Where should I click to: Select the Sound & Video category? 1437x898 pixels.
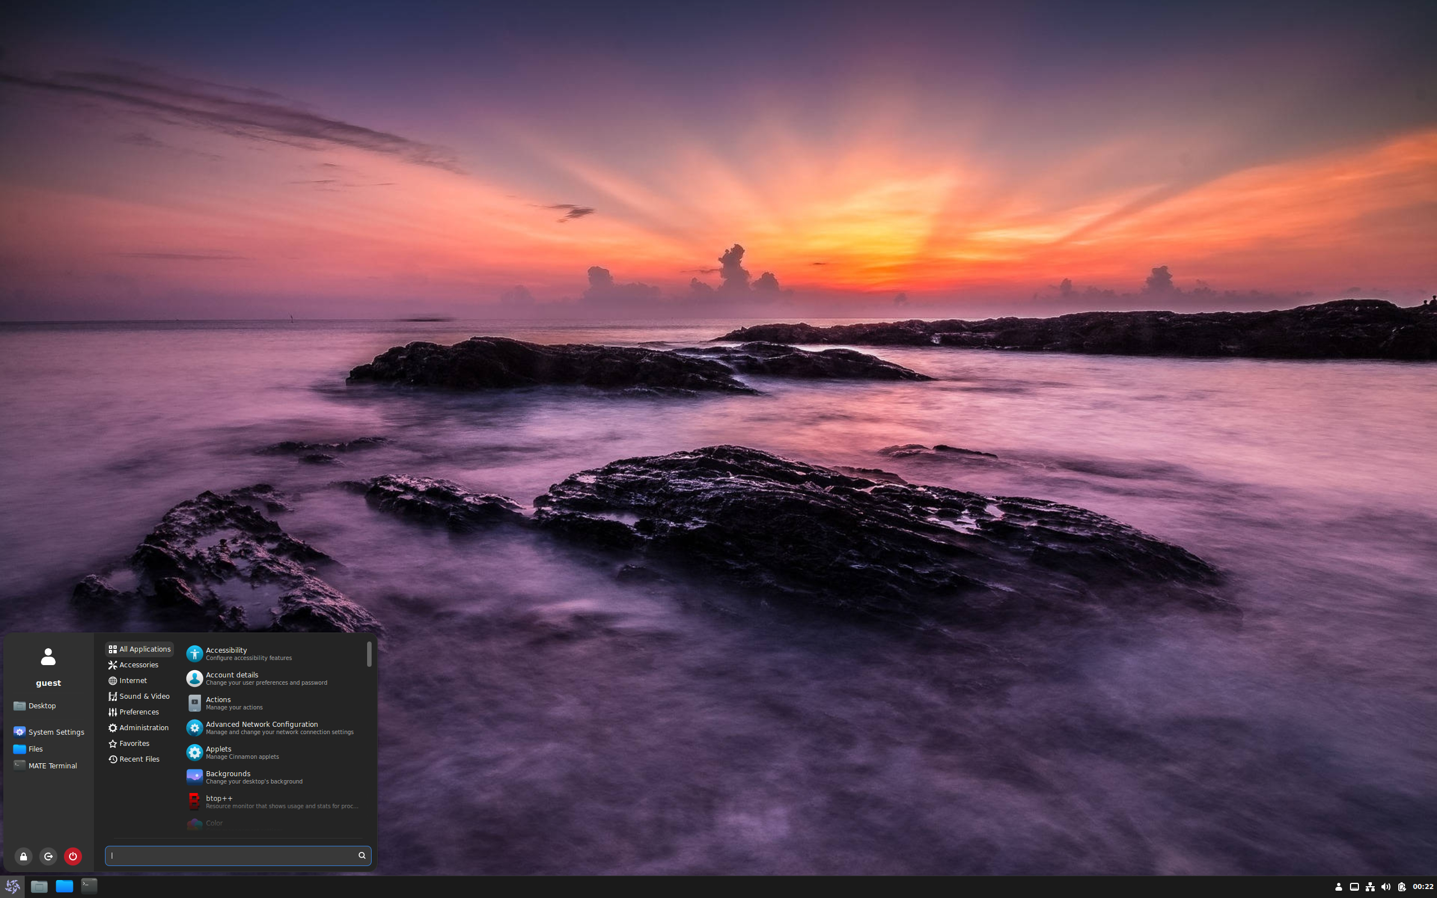point(139,696)
